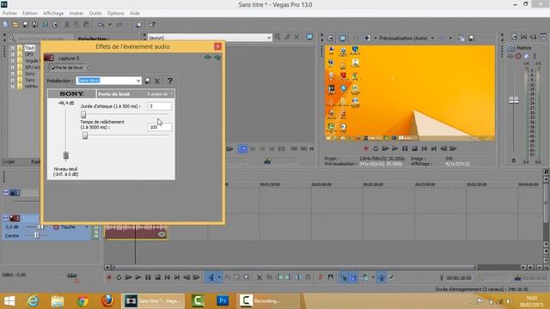This screenshot has height=309, width=550.
Task: Toggle the Porte de bruit effect checkbox
Action: click(53, 68)
